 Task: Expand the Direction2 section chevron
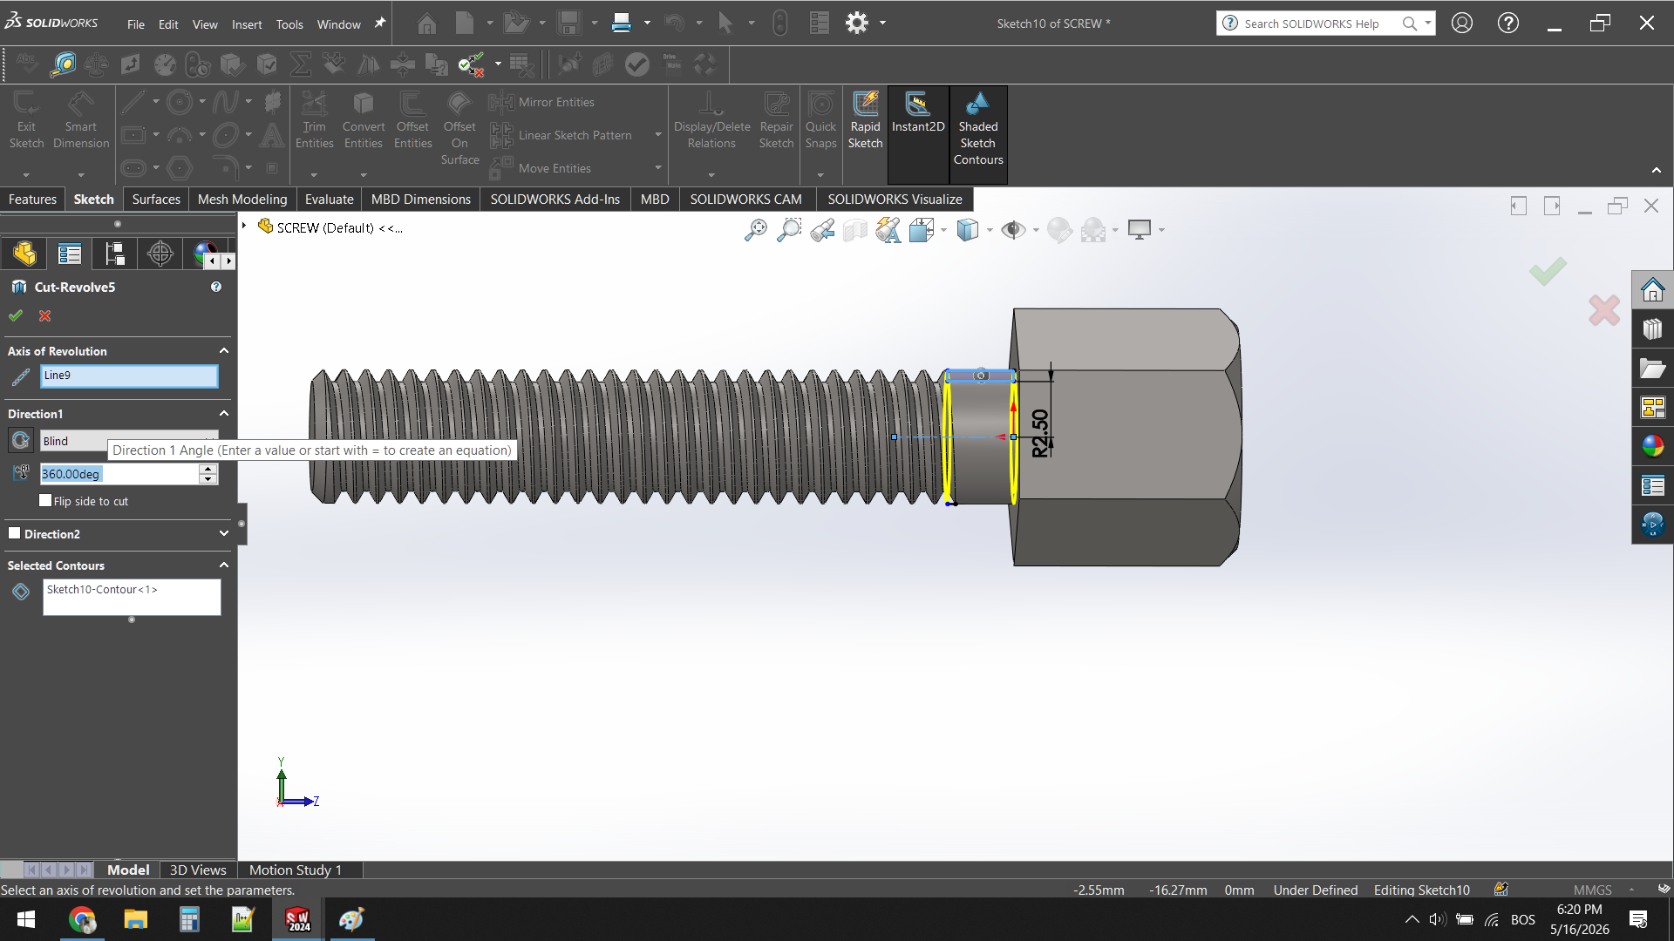point(224,534)
